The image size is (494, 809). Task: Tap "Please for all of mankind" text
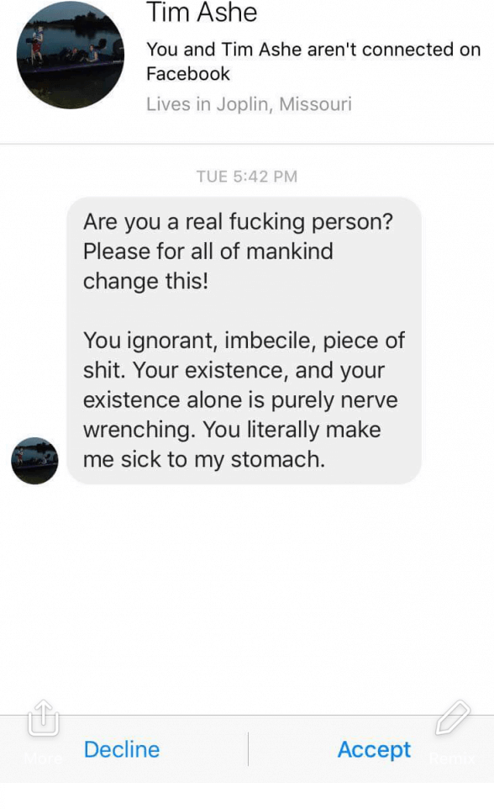click(x=208, y=251)
